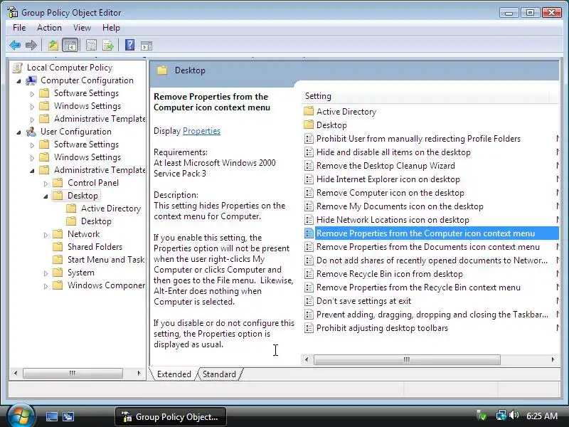Viewport: 569px width, 427px height.
Task: Click the Forward arrow toolbar icon
Action: (31, 46)
